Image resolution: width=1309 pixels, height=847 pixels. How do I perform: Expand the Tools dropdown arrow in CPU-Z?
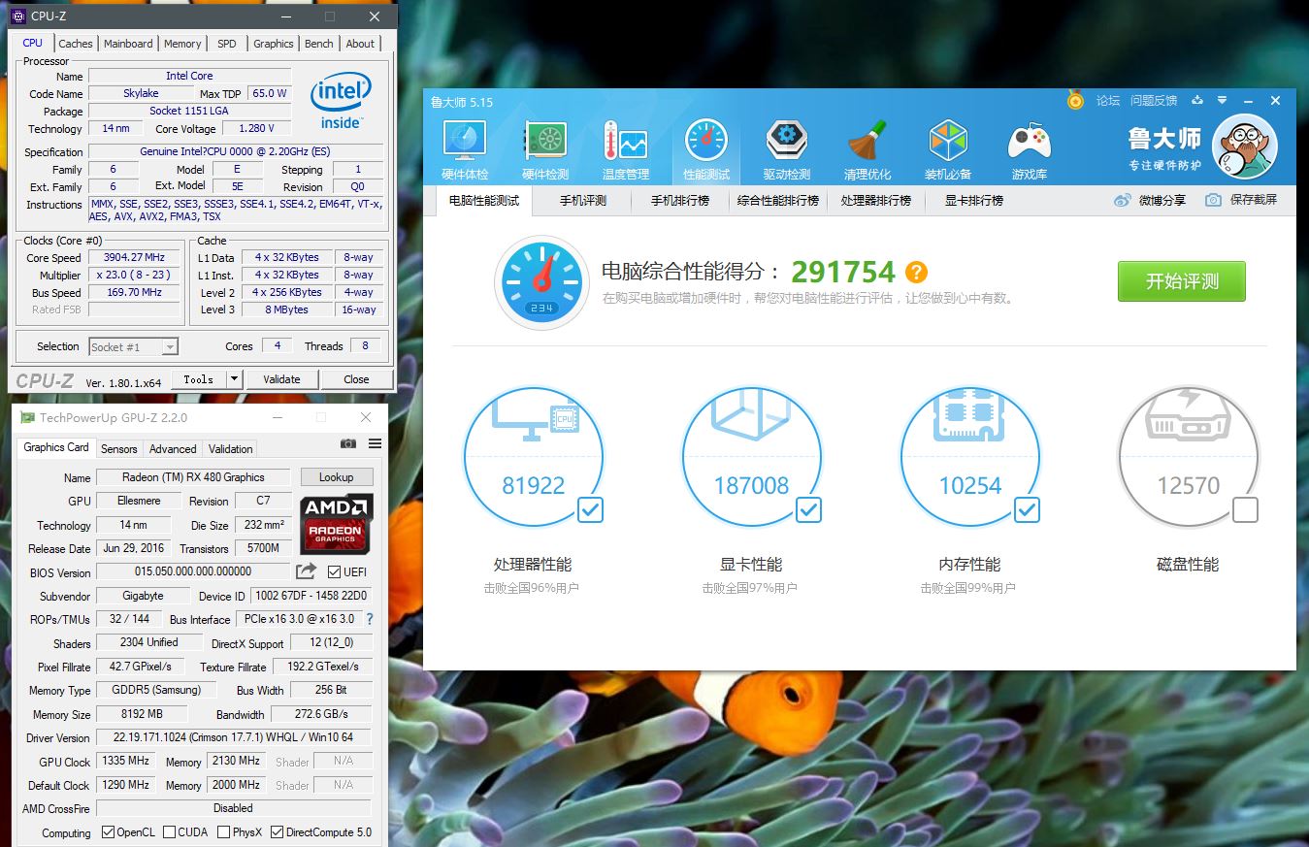coord(234,379)
